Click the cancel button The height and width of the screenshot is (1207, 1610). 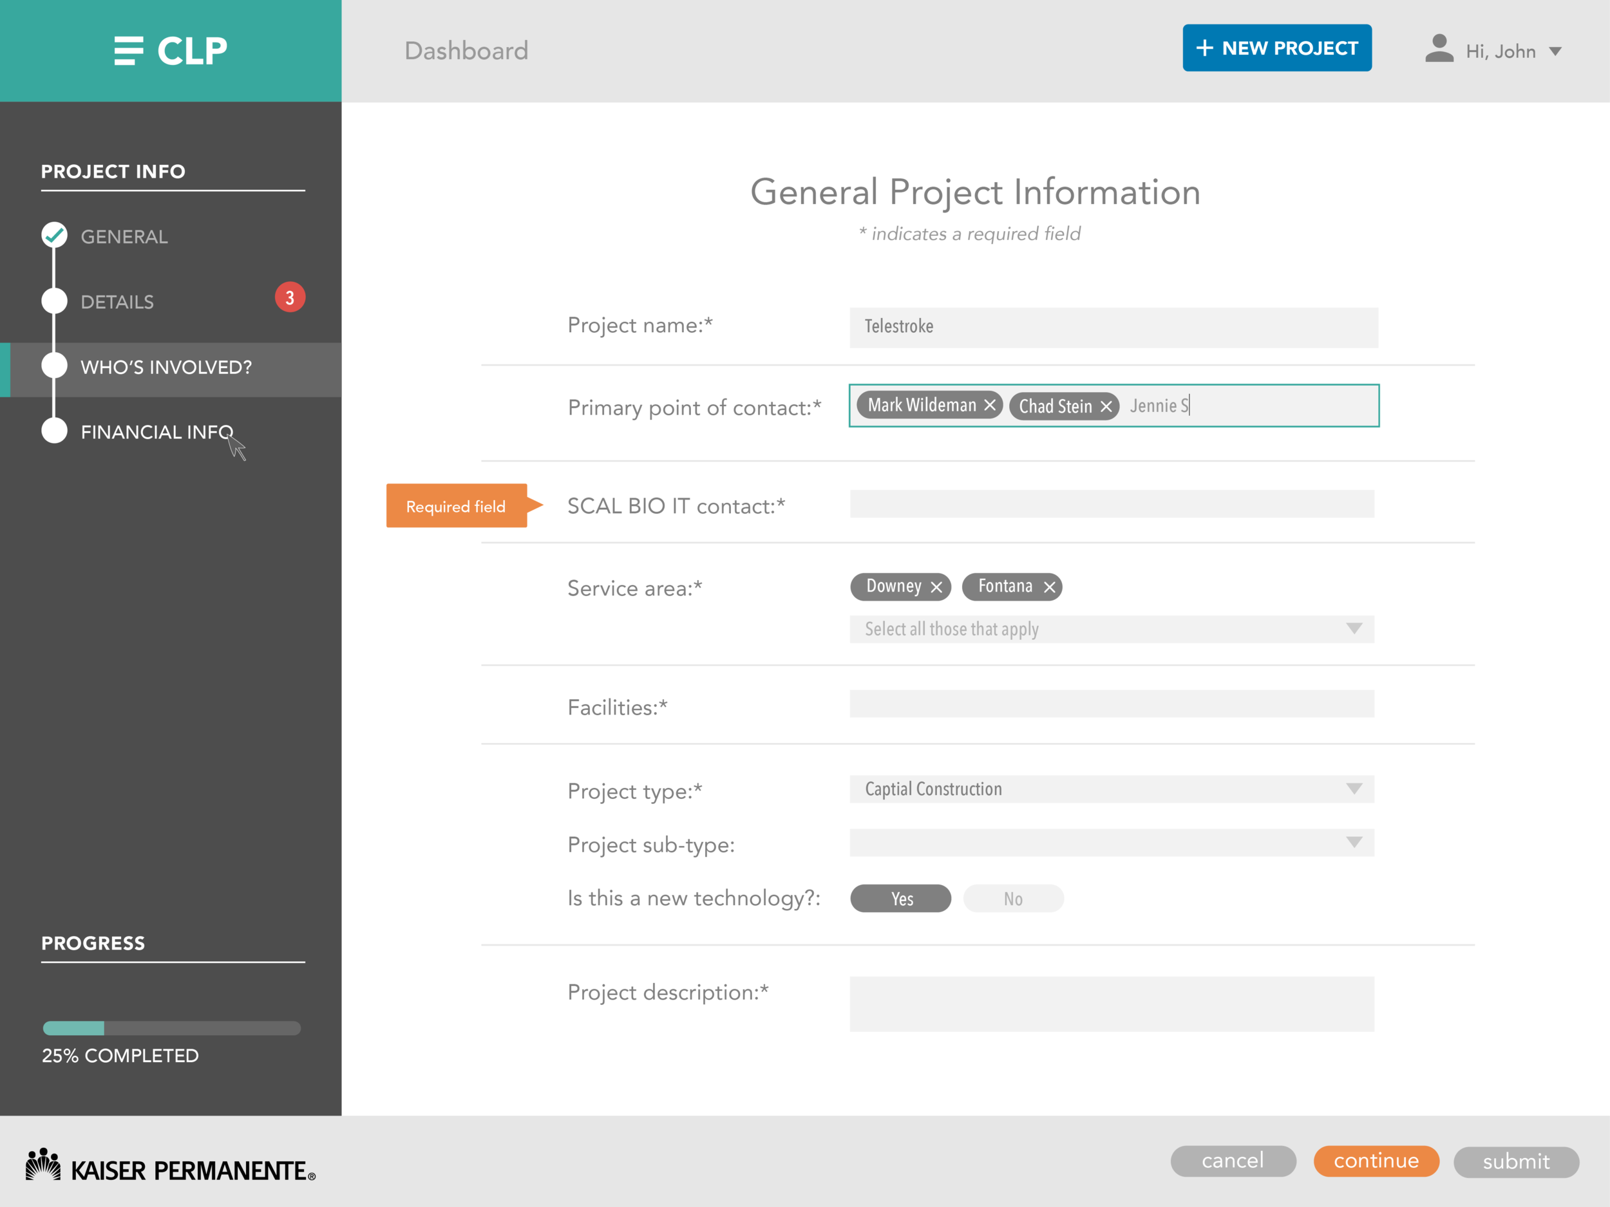(1233, 1161)
